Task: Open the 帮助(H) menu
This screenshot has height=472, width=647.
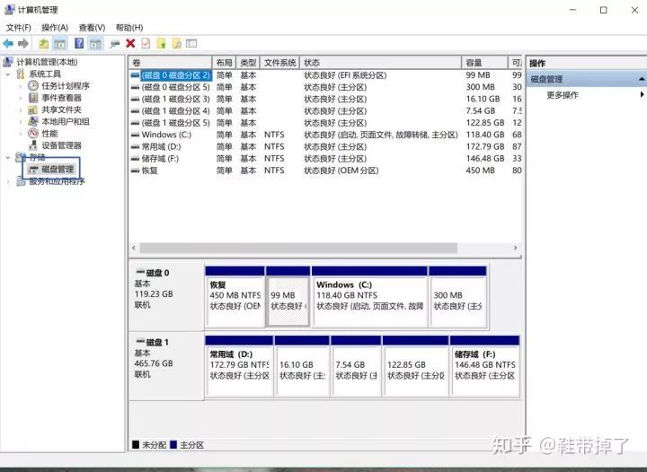Action: (129, 28)
